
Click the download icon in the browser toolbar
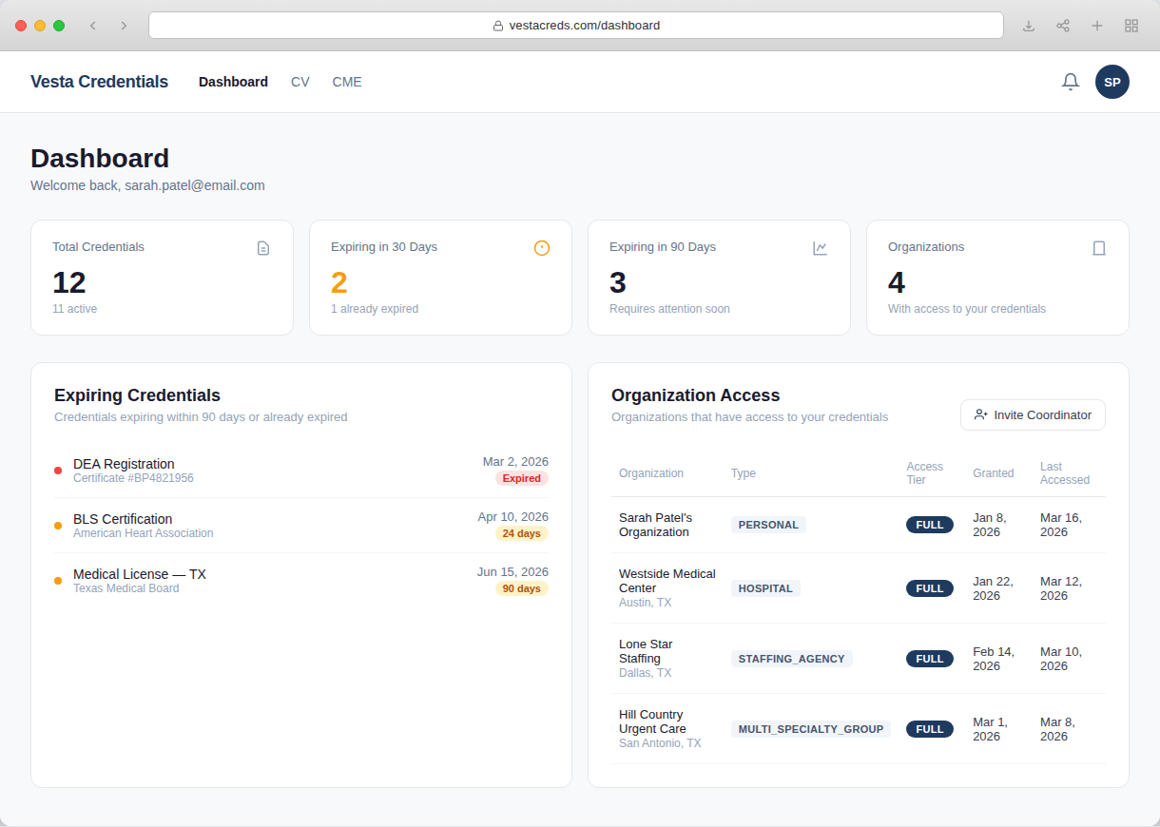1028,26
